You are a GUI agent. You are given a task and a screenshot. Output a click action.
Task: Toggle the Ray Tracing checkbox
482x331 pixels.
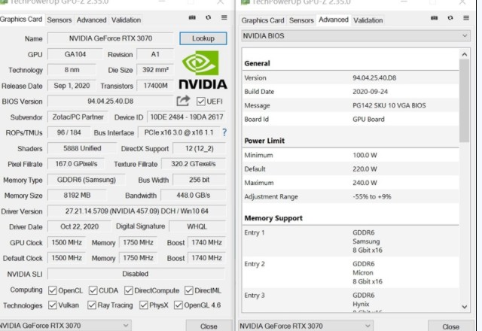pyautogui.click(x=92, y=305)
